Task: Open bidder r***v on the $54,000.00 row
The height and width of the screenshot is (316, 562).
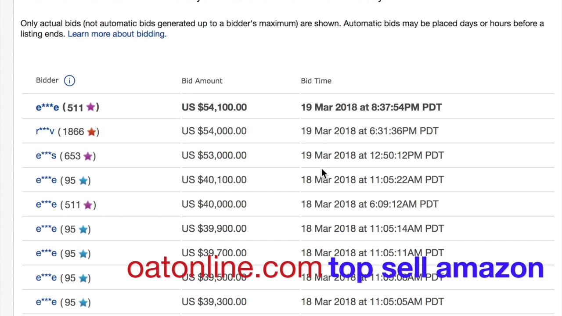Action: point(45,131)
